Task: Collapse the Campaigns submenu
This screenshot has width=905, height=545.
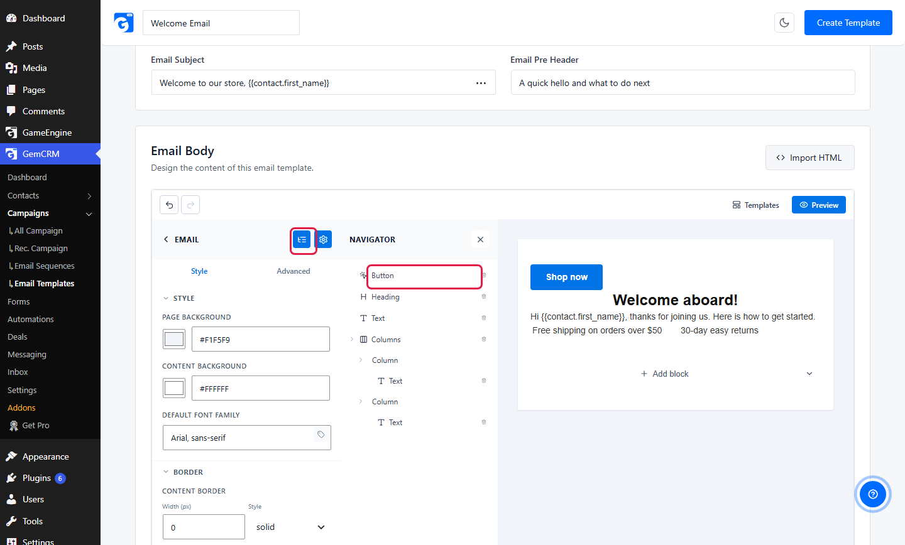Action: 89,214
